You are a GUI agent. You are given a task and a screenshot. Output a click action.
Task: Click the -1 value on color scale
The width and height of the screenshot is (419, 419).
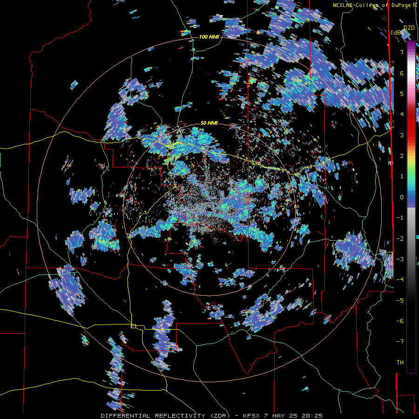click(x=400, y=218)
